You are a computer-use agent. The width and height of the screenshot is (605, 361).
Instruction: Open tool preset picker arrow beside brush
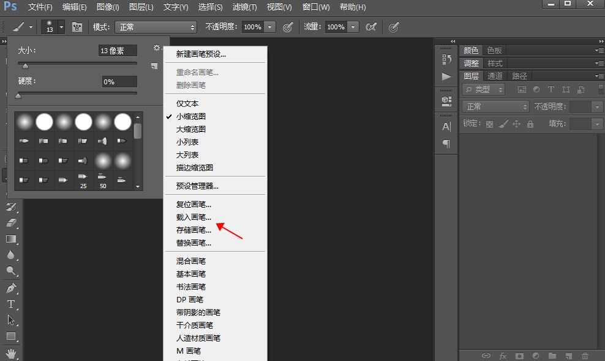pyautogui.click(x=31, y=27)
